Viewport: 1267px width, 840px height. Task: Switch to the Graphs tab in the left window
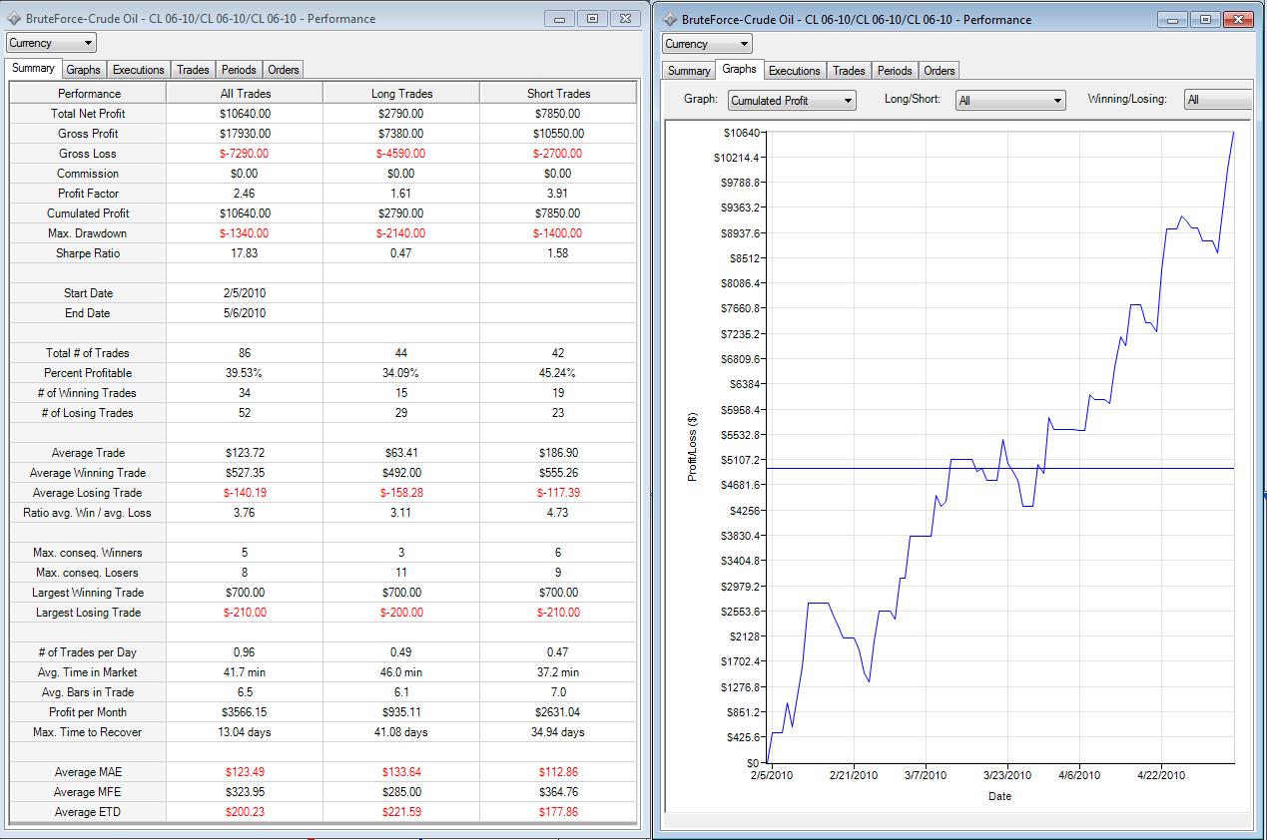tap(83, 70)
